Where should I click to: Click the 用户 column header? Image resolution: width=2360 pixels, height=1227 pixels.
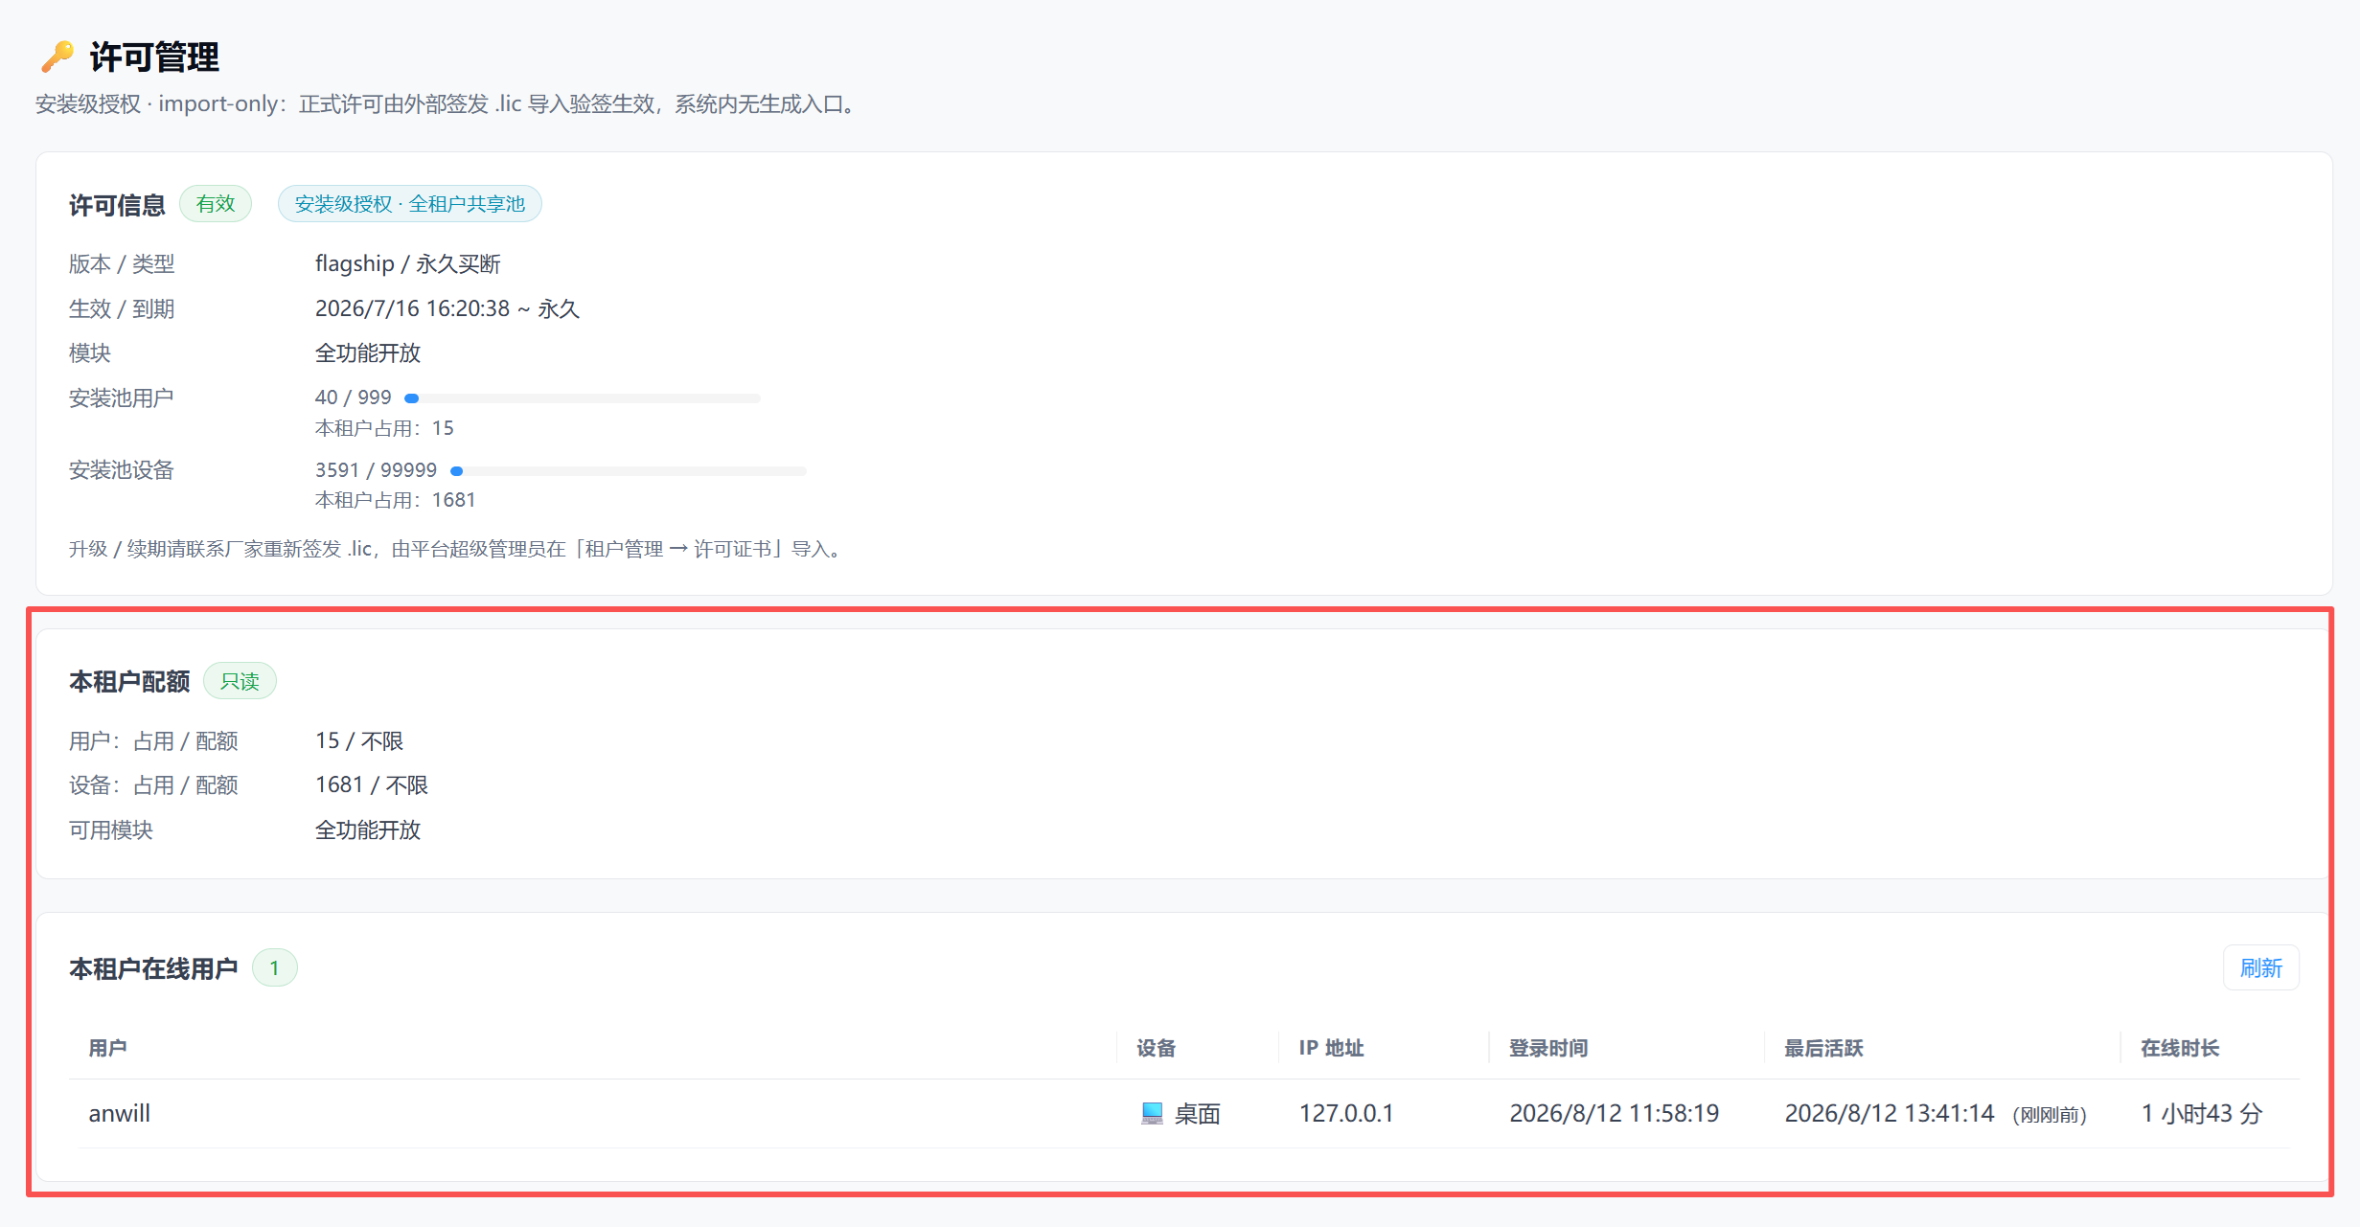point(108,1048)
